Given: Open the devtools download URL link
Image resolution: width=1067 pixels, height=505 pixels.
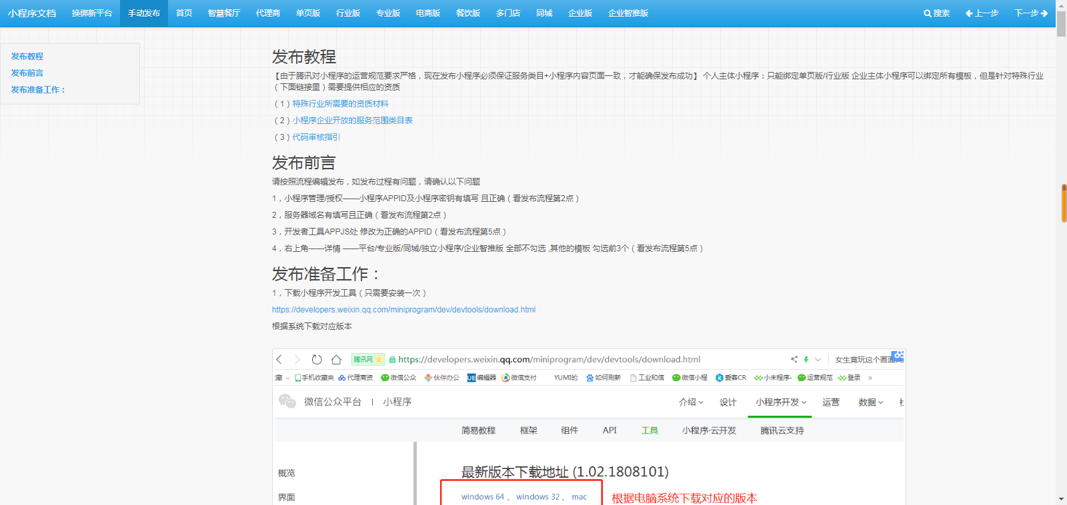Looking at the screenshot, I should [x=403, y=310].
